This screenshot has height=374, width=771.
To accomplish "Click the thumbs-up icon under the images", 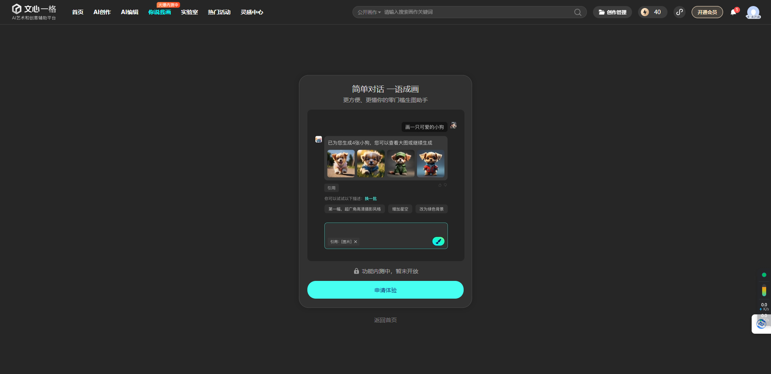I will pyautogui.click(x=440, y=185).
